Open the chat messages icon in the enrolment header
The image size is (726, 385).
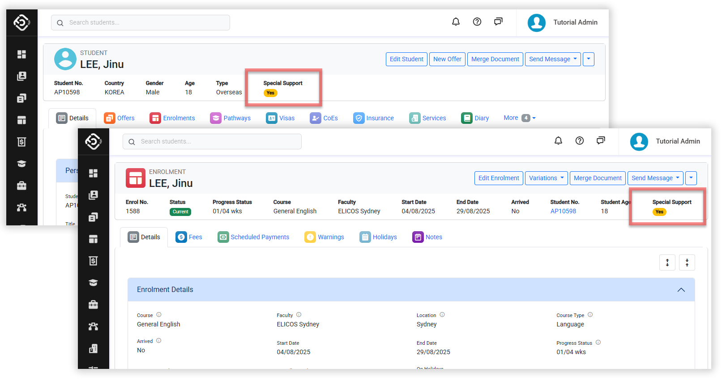tap(601, 141)
